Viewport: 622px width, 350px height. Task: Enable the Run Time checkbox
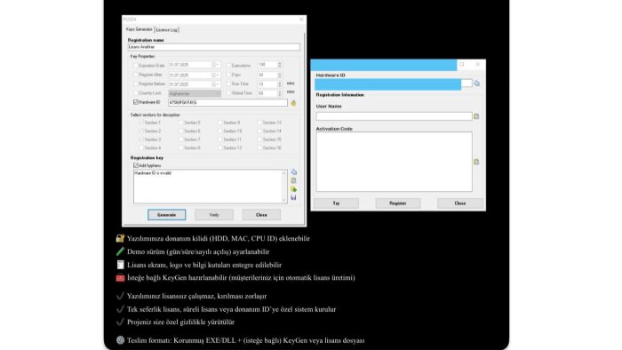(x=228, y=84)
